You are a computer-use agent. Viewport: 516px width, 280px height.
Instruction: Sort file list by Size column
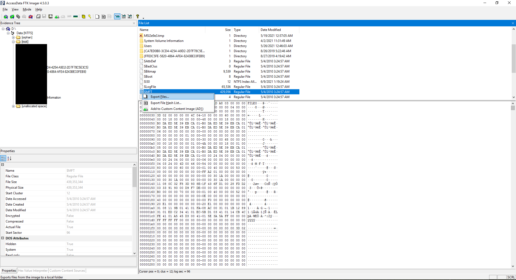218,30
